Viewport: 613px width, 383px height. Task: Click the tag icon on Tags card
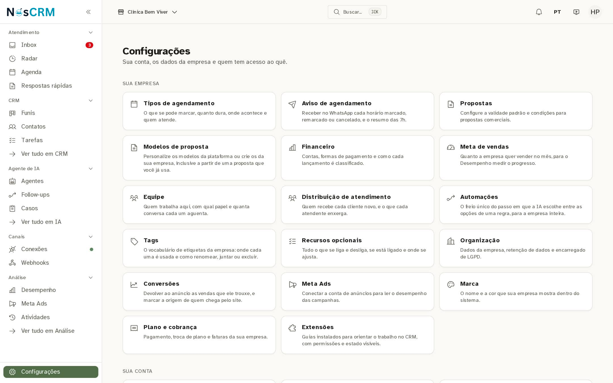click(x=134, y=241)
